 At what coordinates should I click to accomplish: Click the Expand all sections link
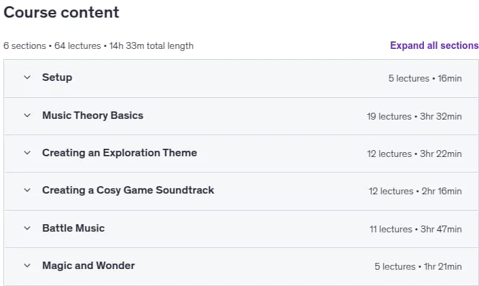pos(434,46)
